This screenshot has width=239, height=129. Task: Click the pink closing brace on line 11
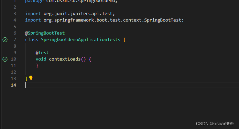[37, 66]
